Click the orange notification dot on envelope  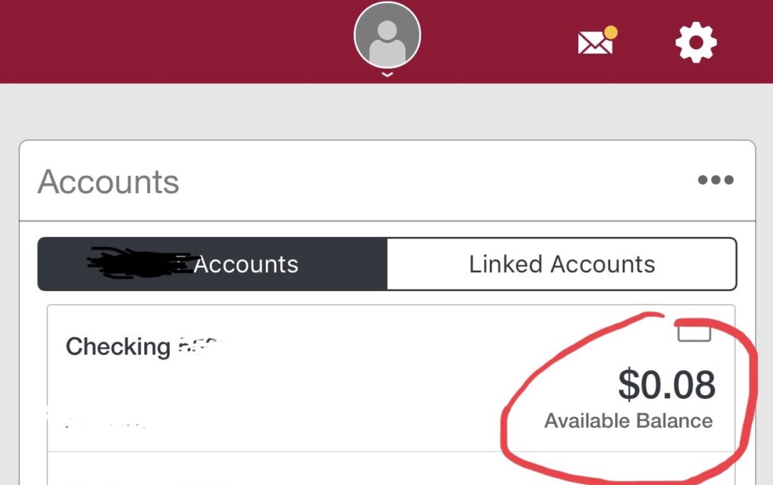(x=611, y=32)
